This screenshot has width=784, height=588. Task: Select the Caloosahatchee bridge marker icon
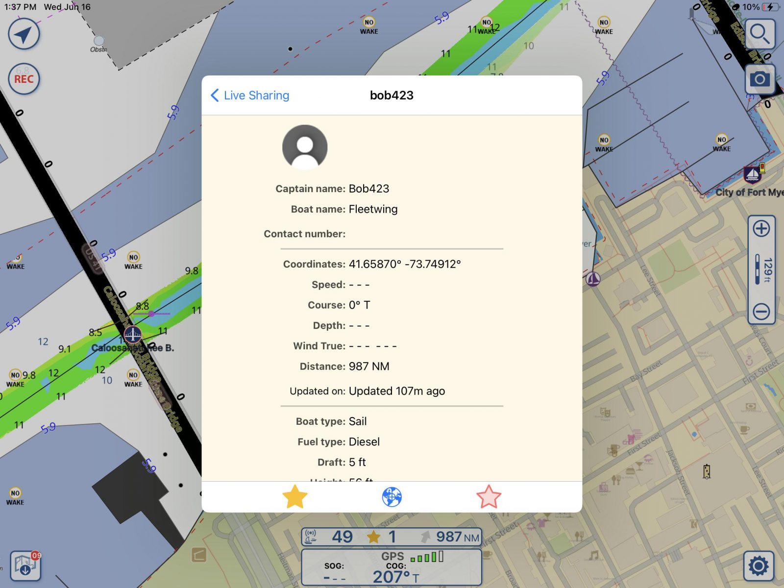pos(133,335)
